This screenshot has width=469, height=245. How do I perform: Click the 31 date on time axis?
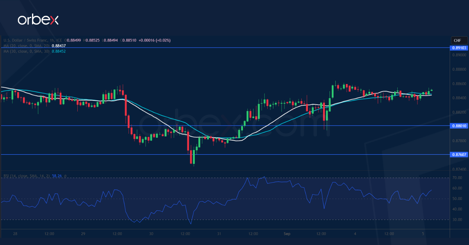[219, 234]
